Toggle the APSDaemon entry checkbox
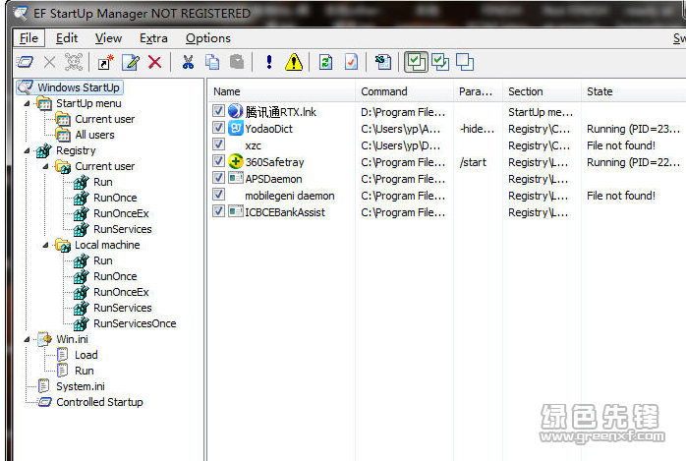 218,178
